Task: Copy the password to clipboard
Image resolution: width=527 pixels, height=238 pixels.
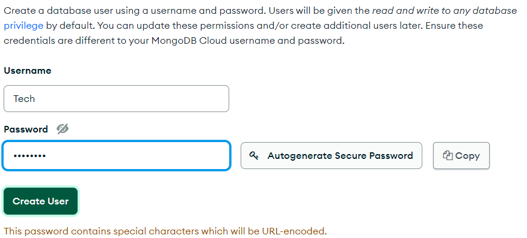Action: (461, 156)
